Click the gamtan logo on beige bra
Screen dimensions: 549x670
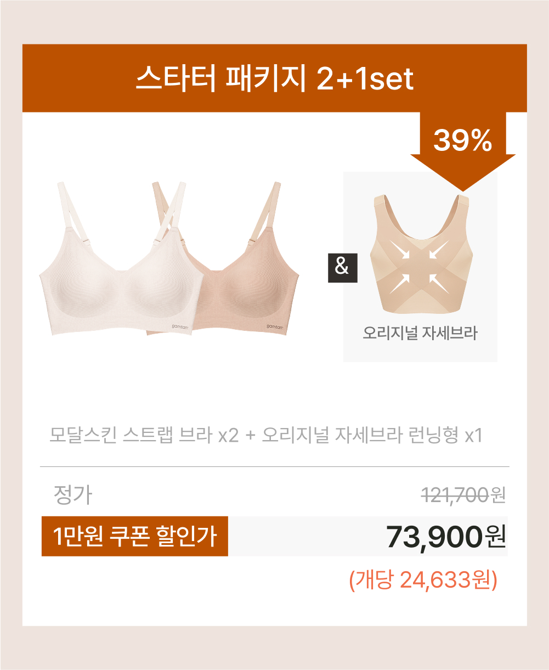pyautogui.click(x=275, y=326)
